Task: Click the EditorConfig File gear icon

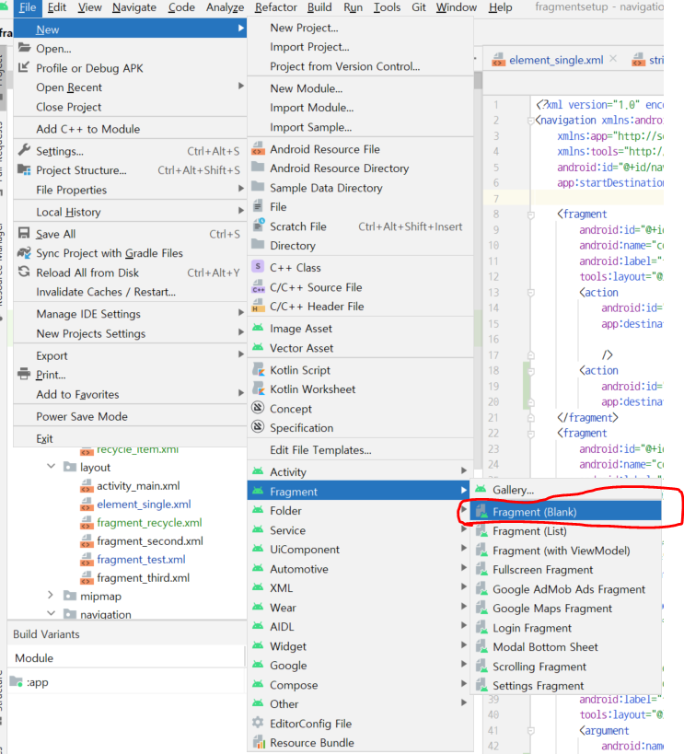Action: tap(259, 723)
